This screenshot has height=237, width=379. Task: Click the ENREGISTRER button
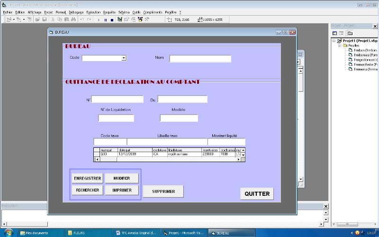[87, 178]
